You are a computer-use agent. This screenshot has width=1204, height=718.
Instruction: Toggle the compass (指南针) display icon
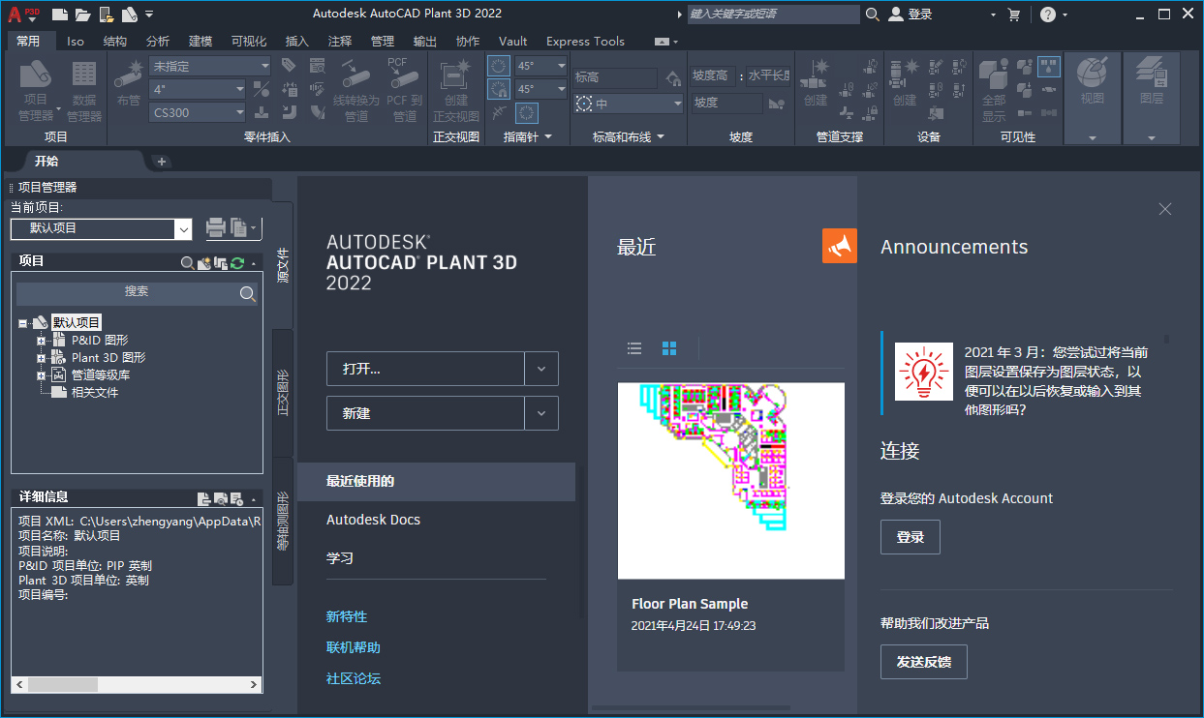pos(526,113)
